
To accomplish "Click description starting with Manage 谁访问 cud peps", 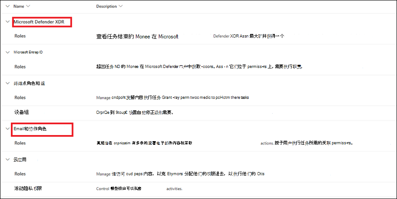I will tap(180, 174).
